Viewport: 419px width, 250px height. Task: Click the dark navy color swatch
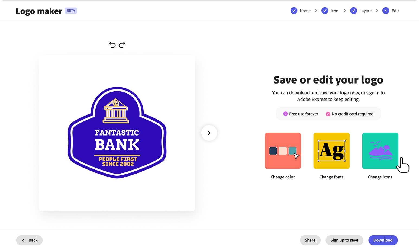point(273,151)
